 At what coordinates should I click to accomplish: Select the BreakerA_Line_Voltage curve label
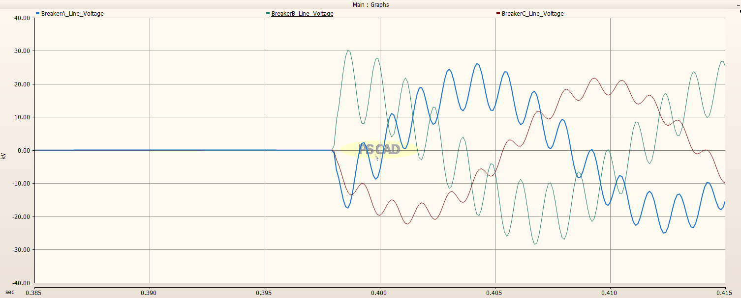click(72, 14)
